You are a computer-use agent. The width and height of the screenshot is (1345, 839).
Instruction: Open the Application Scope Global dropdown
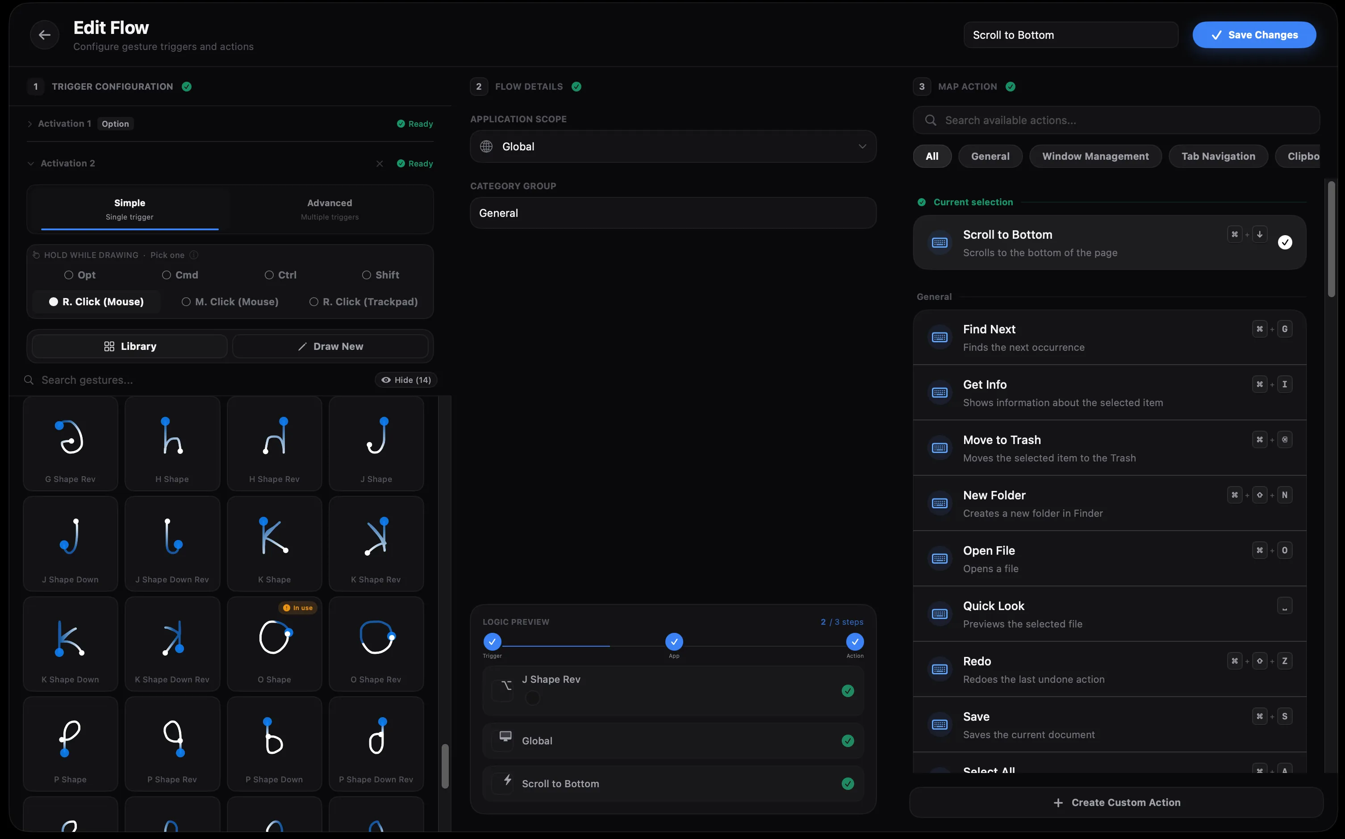(673, 146)
